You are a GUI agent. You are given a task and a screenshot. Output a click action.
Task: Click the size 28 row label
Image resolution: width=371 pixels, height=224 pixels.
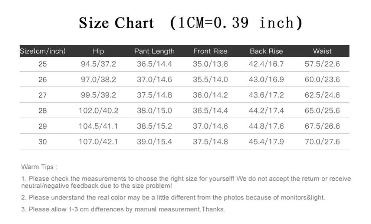43,111
